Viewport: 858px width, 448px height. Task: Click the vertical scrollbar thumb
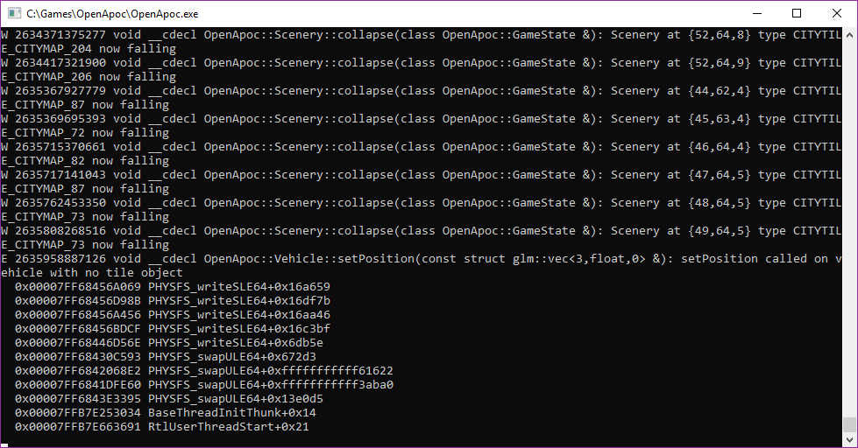[x=849, y=424]
